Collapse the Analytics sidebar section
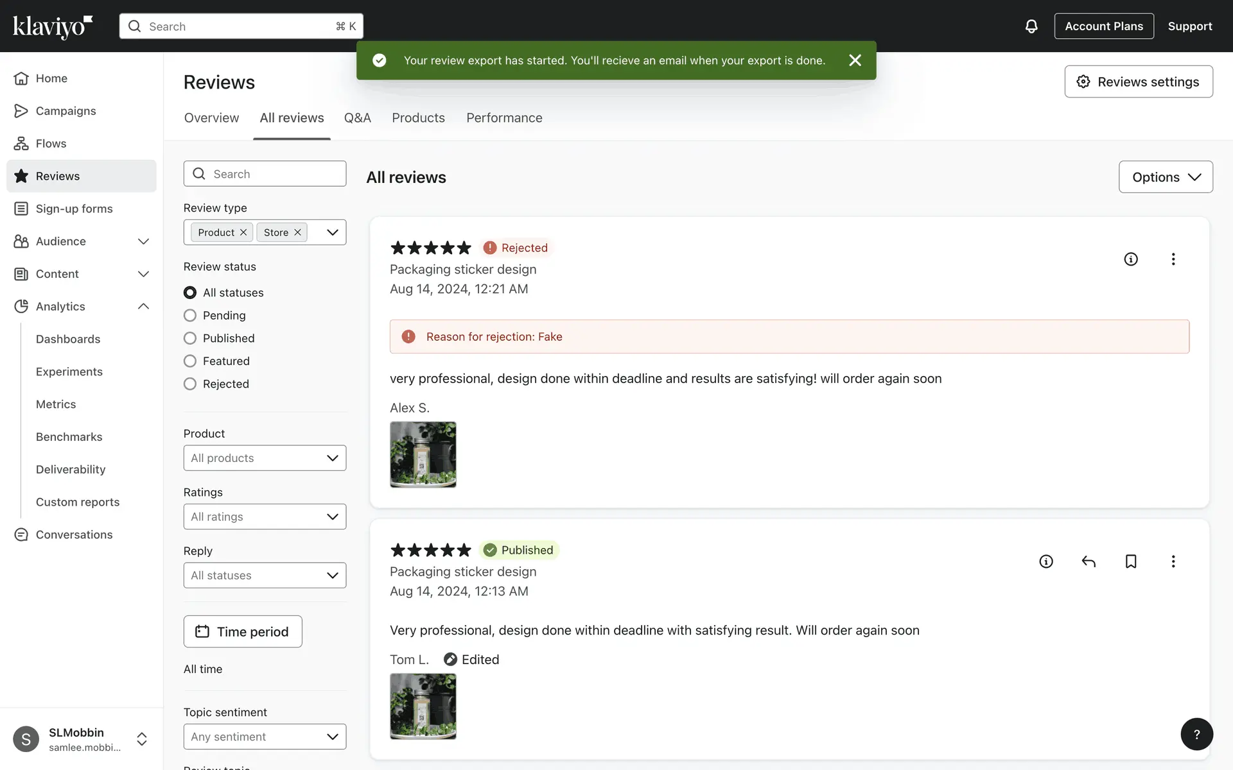Image resolution: width=1233 pixels, height=770 pixels. pyautogui.click(x=143, y=307)
